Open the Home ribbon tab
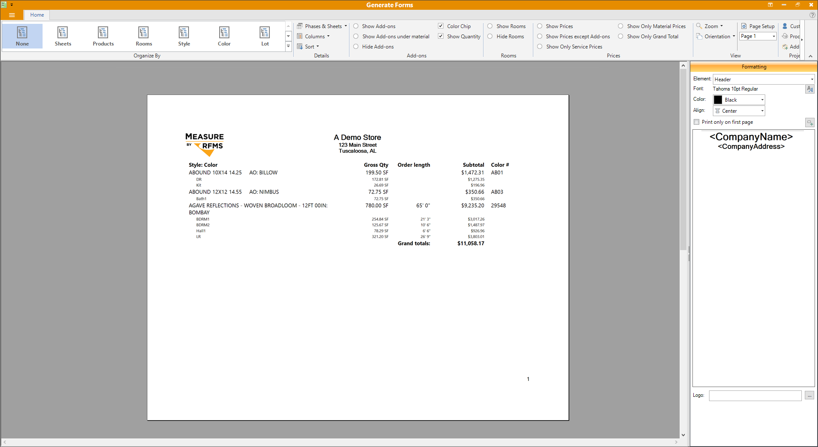Viewport: 818px width, 447px height. 37,15
